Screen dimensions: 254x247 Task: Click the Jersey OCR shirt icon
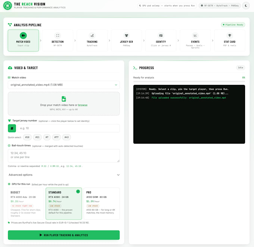[x=126, y=35]
